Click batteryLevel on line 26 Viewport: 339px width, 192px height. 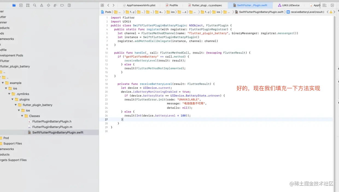(165, 116)
